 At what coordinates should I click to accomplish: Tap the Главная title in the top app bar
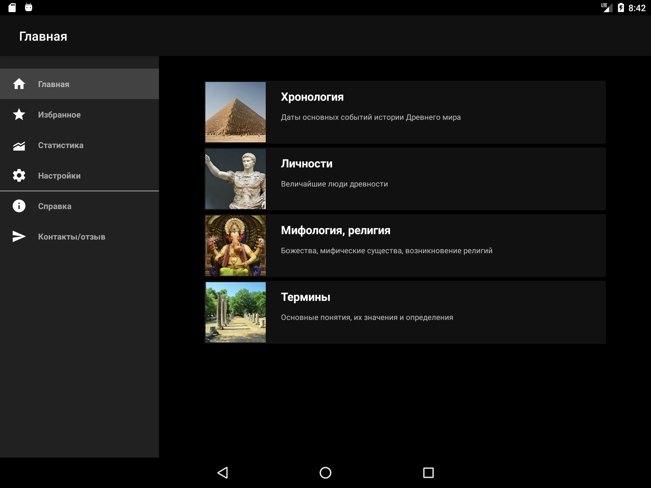43,36
